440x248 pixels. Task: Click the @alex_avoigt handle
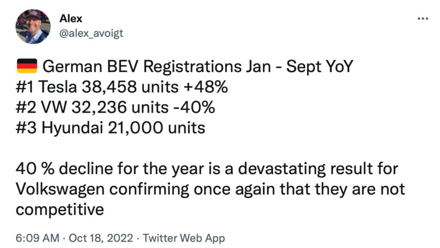(91, 33)
